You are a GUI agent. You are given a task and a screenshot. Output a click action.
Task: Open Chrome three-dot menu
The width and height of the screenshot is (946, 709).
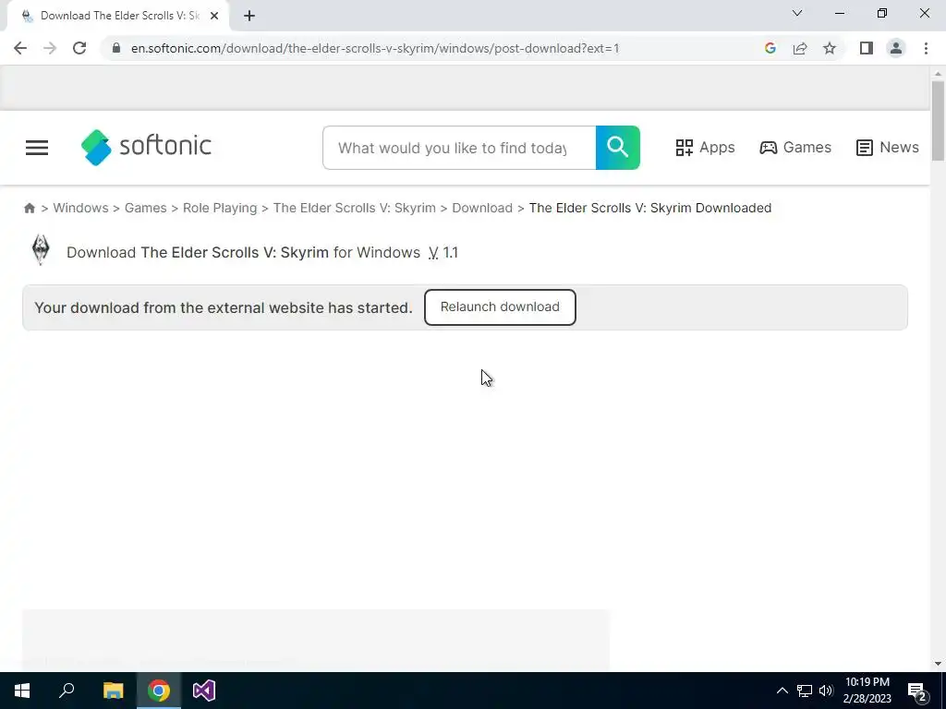(926, 48)
